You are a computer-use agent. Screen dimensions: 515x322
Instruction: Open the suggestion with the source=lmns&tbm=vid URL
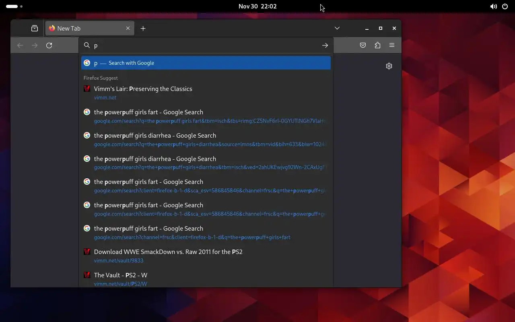[x=206, y=140]
